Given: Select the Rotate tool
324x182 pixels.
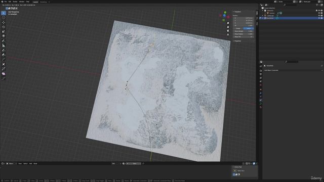Looking at the screenshot, I should [x=4, y=27].
